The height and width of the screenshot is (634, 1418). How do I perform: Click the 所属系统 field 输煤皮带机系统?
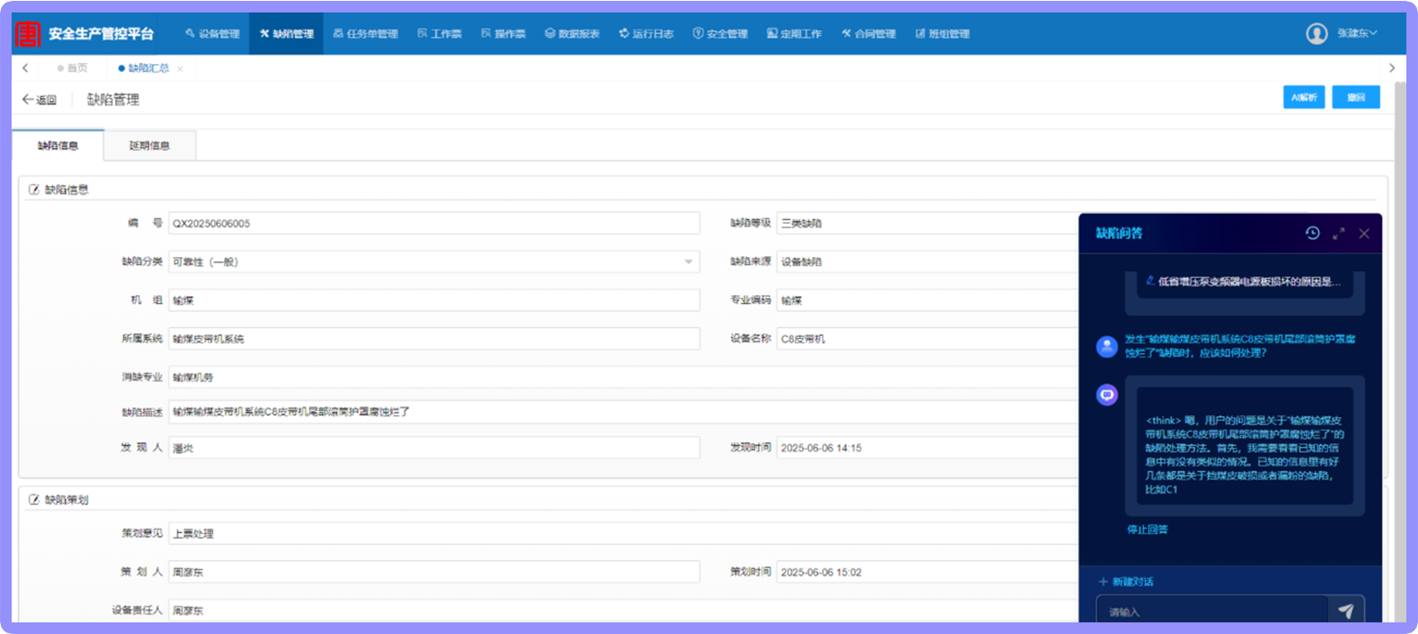click(434, 339)
